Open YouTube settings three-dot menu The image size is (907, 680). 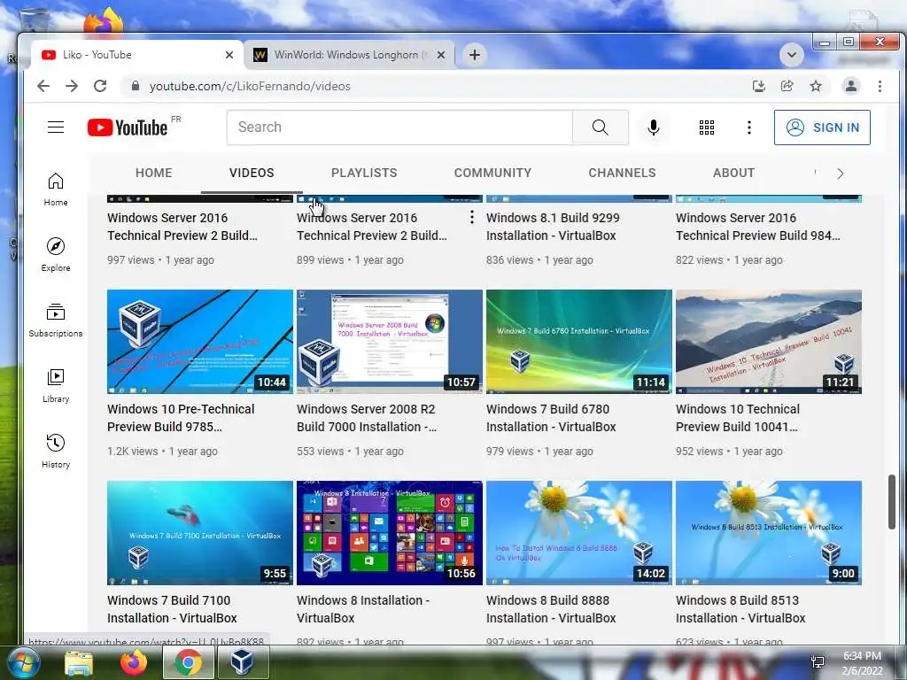(x=749, y=127)
